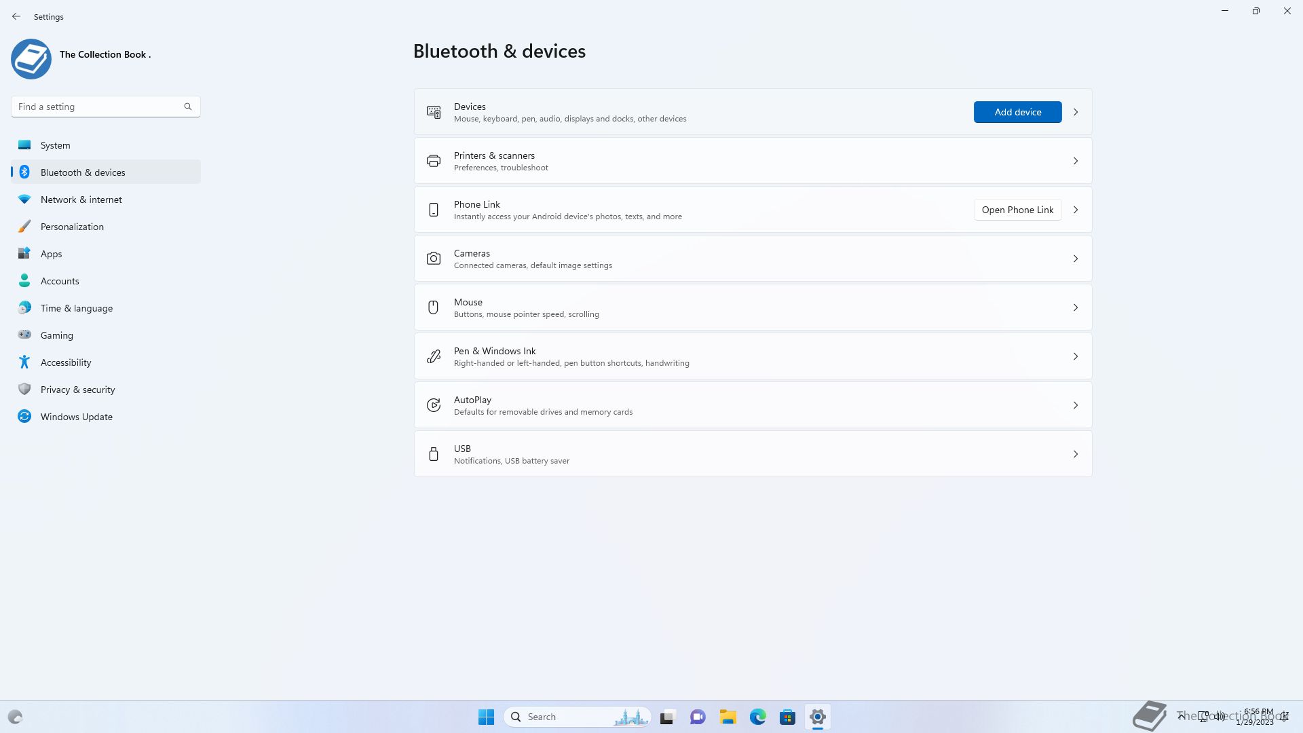Viewport: 1303px width, 733px height.
Task: Expand the USB row chevron
Action: tap(1076, 454)
